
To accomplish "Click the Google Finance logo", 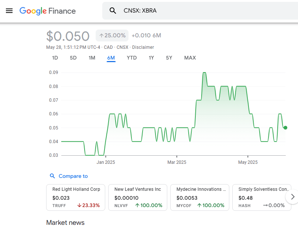I will click(x=48, y=11).
